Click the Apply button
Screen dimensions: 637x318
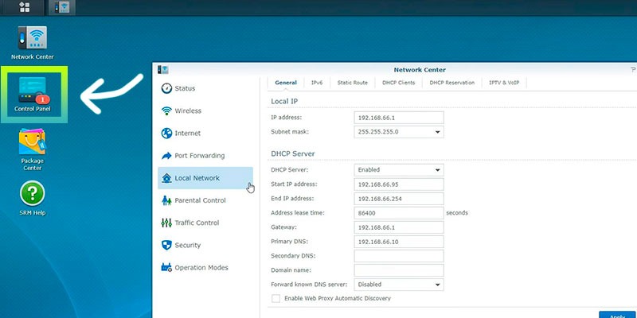(x=618, y=315)
